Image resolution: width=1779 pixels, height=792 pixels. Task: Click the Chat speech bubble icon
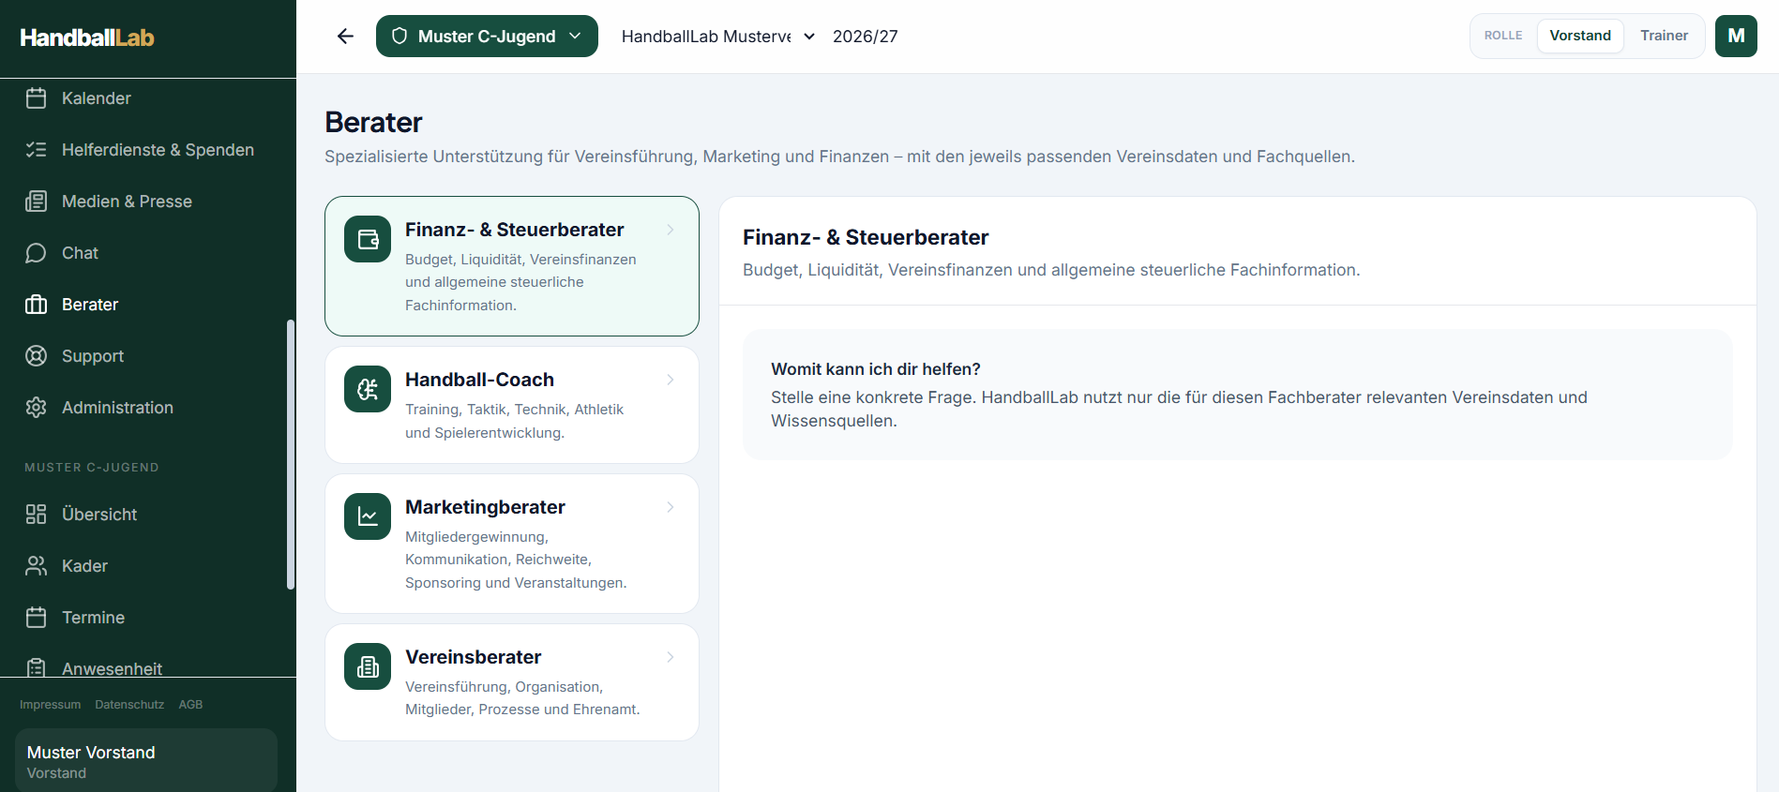[37, 253]
